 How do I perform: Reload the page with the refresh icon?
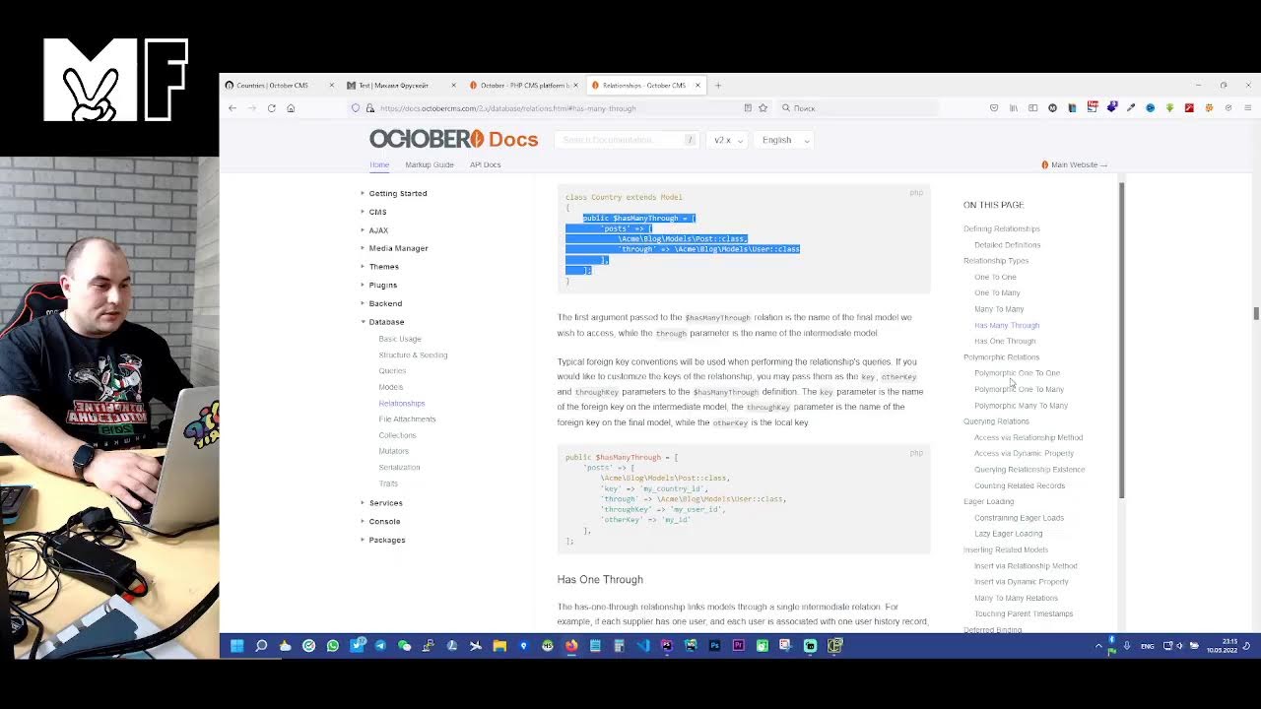271,108
